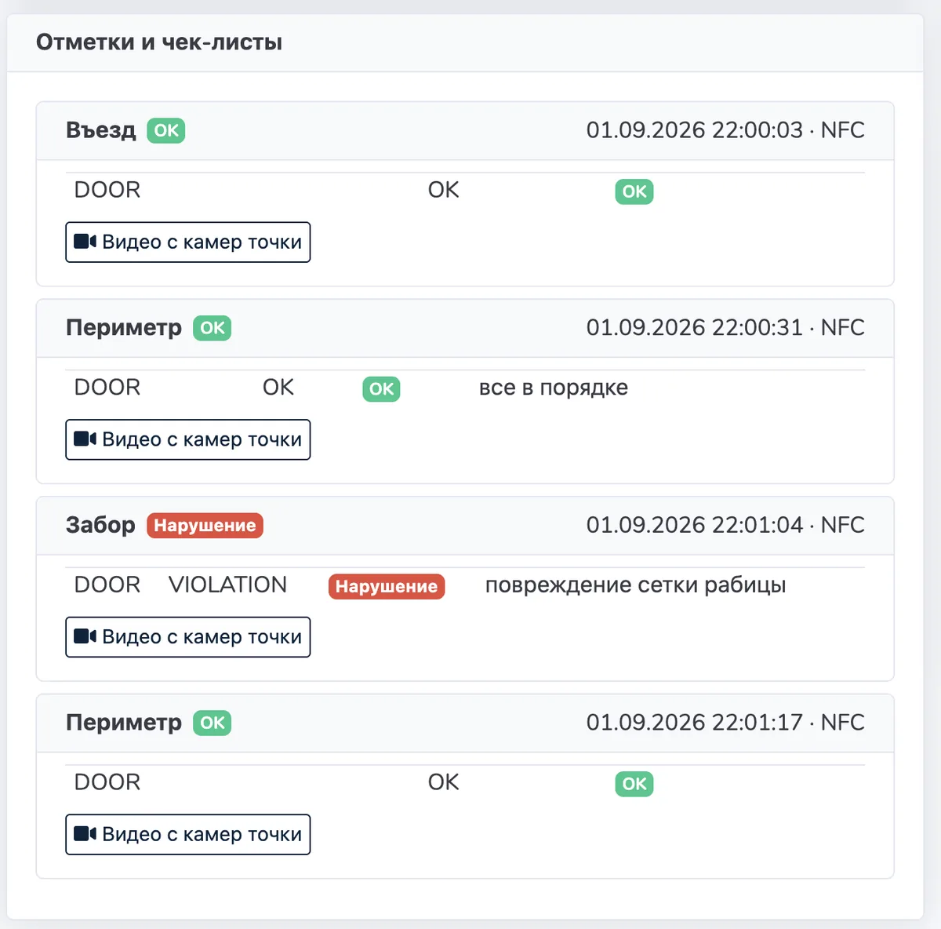Image resolution: width=941 pixels, height=929 pixels.
Task: Click plain OK text in Въезд row
Action: pyautogui.click(x=444, y=190)
